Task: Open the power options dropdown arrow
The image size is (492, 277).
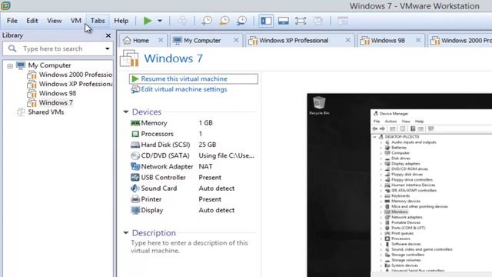Action: (x=160, y=21)
